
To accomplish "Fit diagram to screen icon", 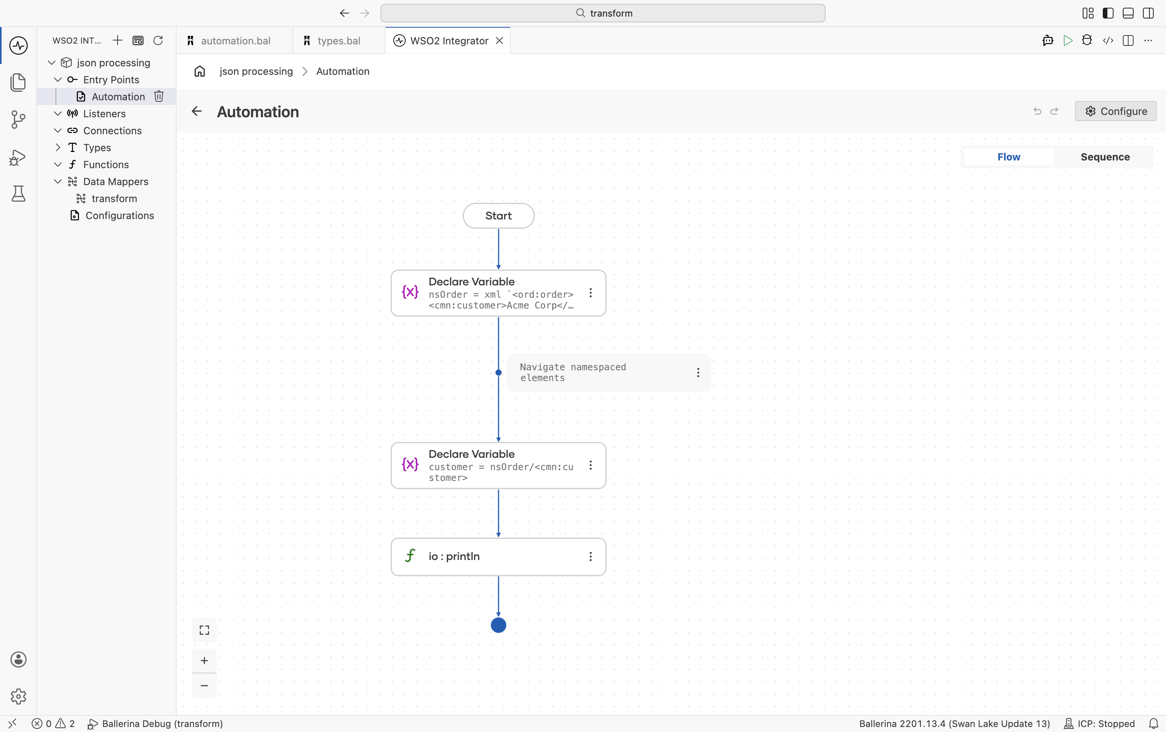I will (204, 630).
